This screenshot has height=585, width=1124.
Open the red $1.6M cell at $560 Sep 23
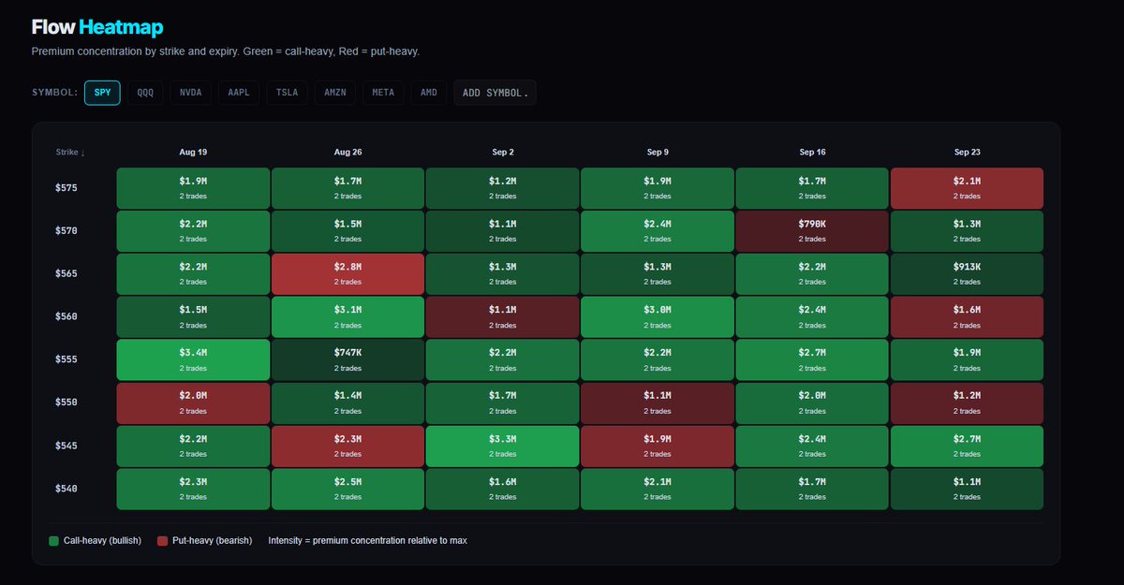(x=968, y=316)
